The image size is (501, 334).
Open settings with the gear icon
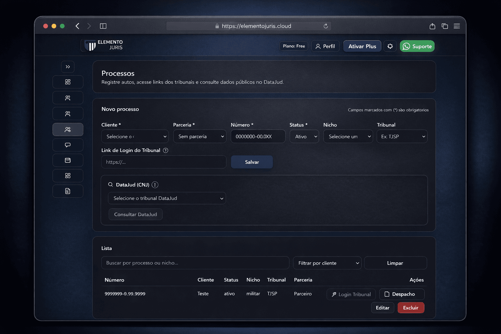pyautogui.click(x=390, y=46)
